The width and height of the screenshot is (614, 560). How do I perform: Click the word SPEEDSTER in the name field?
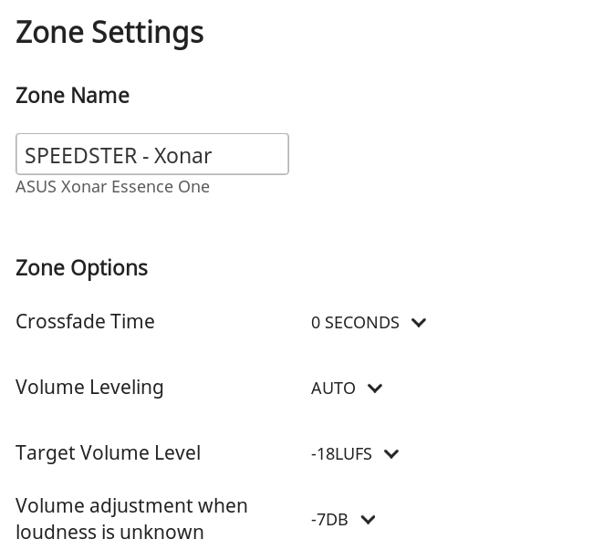80,155
